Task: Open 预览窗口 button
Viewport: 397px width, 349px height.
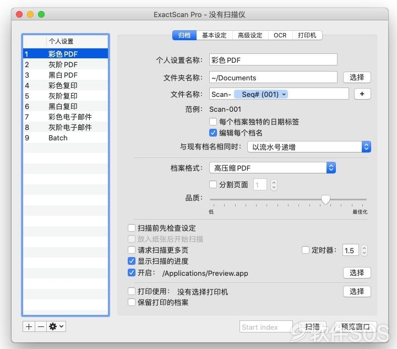Action: tap(356, 326)
